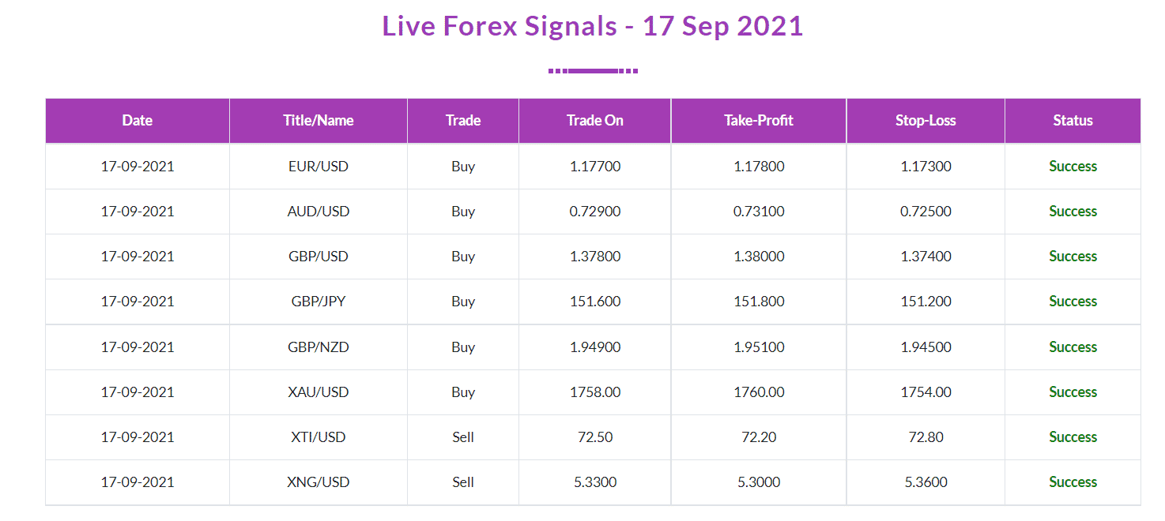This screenshot has width=1165, height=521.
Task: Click the purple divider under the heading
Action: 593,71
